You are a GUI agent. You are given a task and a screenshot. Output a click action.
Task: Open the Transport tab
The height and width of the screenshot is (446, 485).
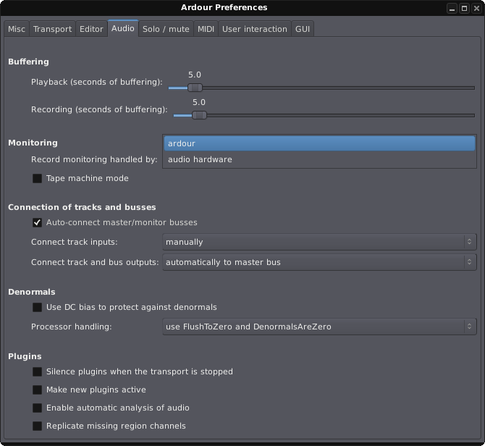(x=53, y=29)
